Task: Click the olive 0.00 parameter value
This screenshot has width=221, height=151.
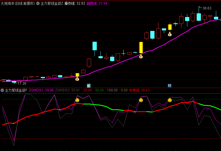Action: (x=124, y=90)
